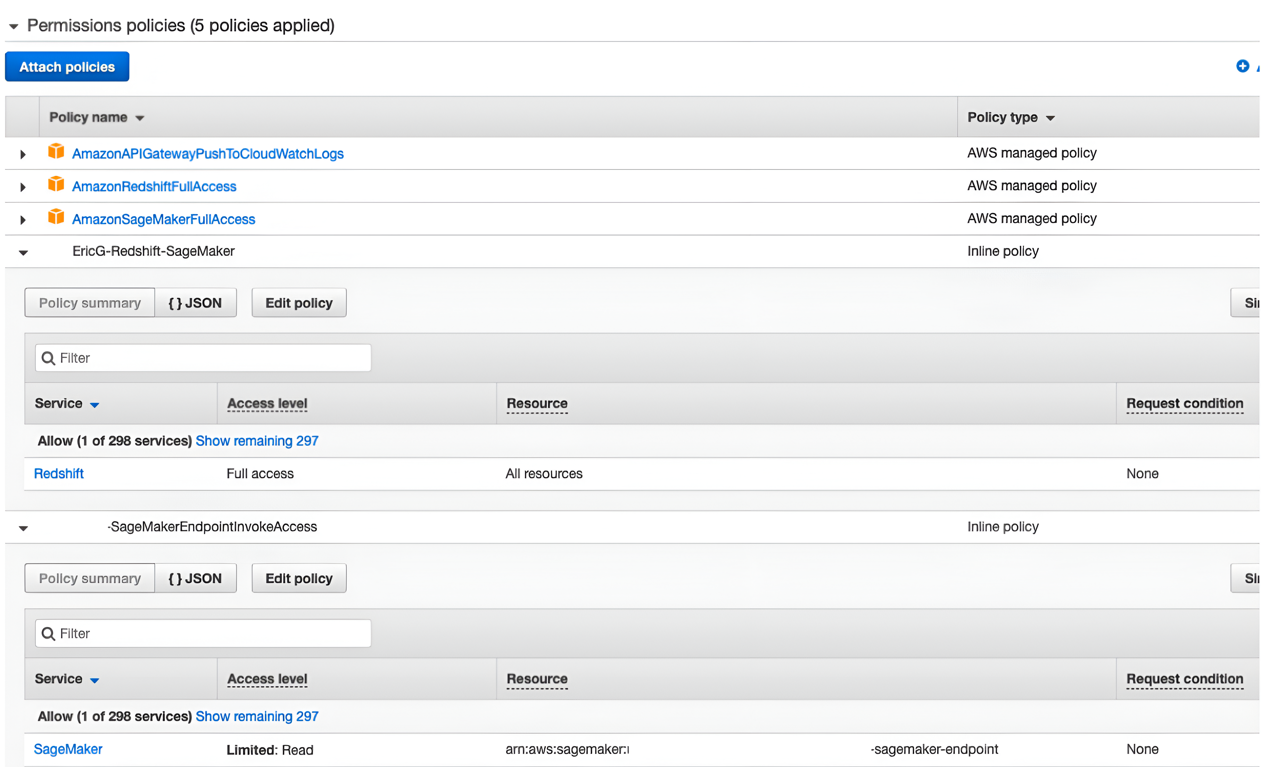Collapse the SageMakerEndpointInvokeAccess inline policy
Viewport: 1261px width, 767px height.
(x=23, y=528)
